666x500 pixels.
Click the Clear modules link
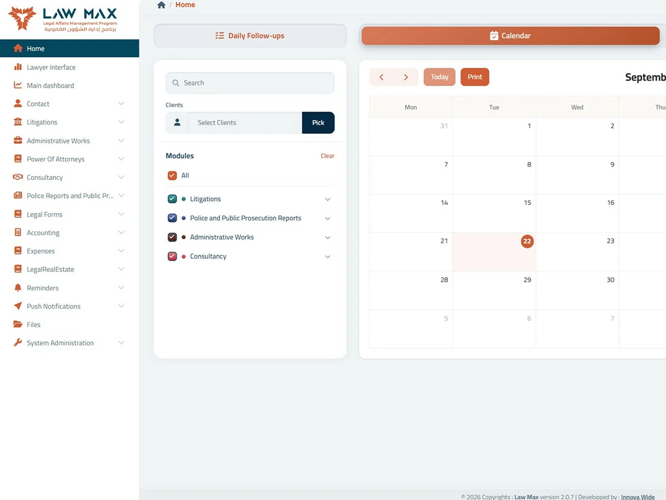tap(327, 156)
